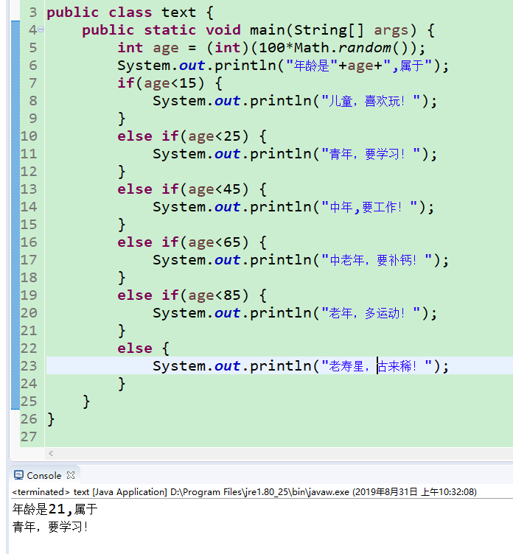Click console output '青年，要学习！'
The image size is (513, 554).
pos(50,527)
